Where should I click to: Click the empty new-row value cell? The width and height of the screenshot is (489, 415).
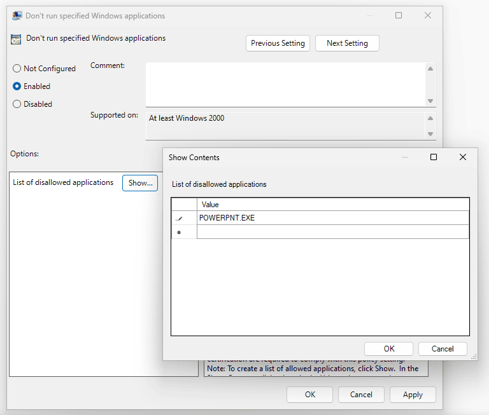pyautogui.click(x=332, y=233)
